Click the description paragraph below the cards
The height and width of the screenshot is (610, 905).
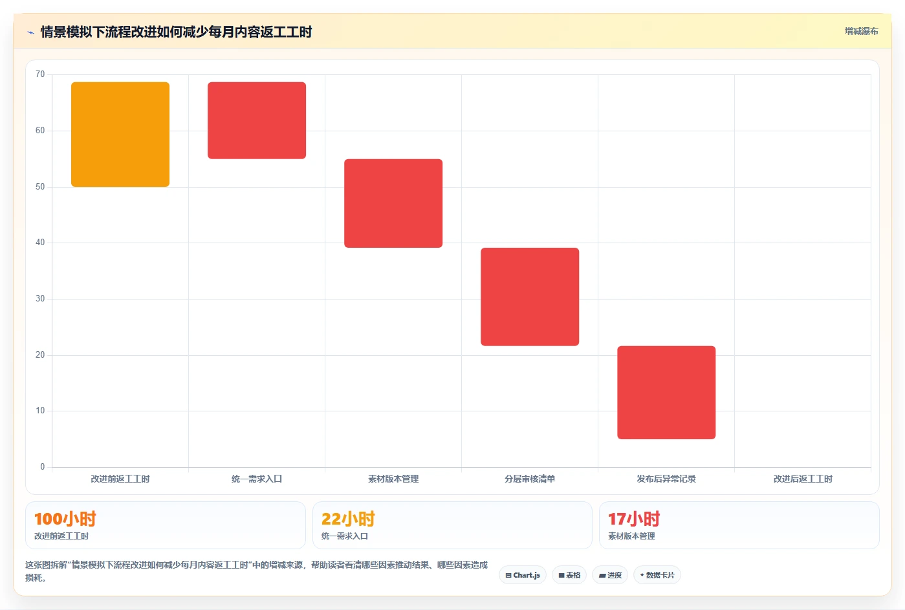pos(257,571)
